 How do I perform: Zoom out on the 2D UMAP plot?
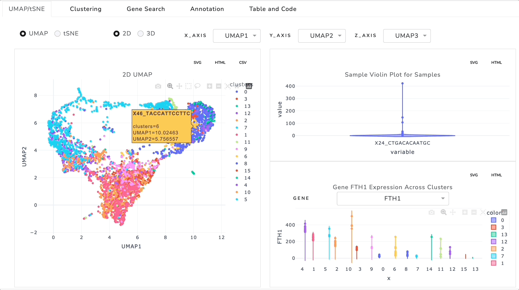[219, 86]
